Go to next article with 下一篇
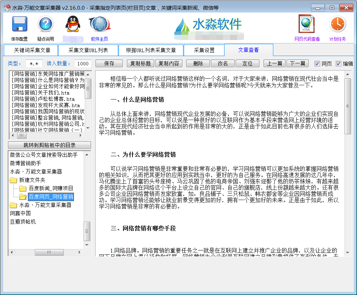Viewport: 357px width, 295px height. (298, 63)
